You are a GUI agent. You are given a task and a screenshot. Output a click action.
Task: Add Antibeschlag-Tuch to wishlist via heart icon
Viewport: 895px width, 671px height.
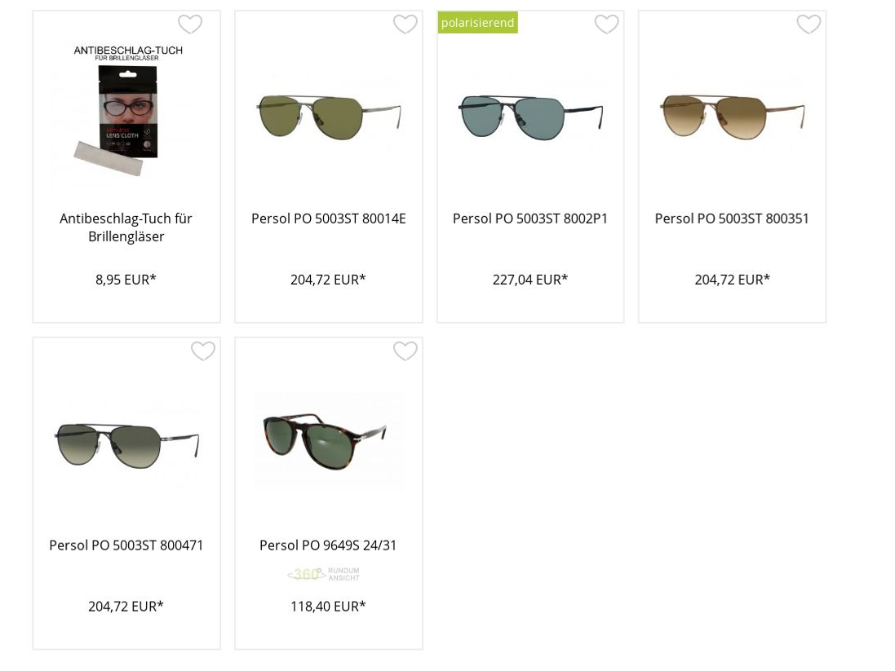pyautogui.click(x=190, y=24)
